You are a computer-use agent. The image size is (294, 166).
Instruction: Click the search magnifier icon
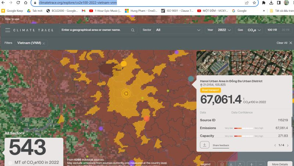(132, 30)
